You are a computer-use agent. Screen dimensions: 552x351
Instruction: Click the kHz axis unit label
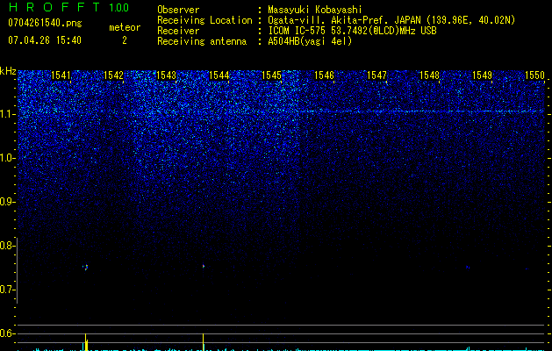tap(8, 71)
